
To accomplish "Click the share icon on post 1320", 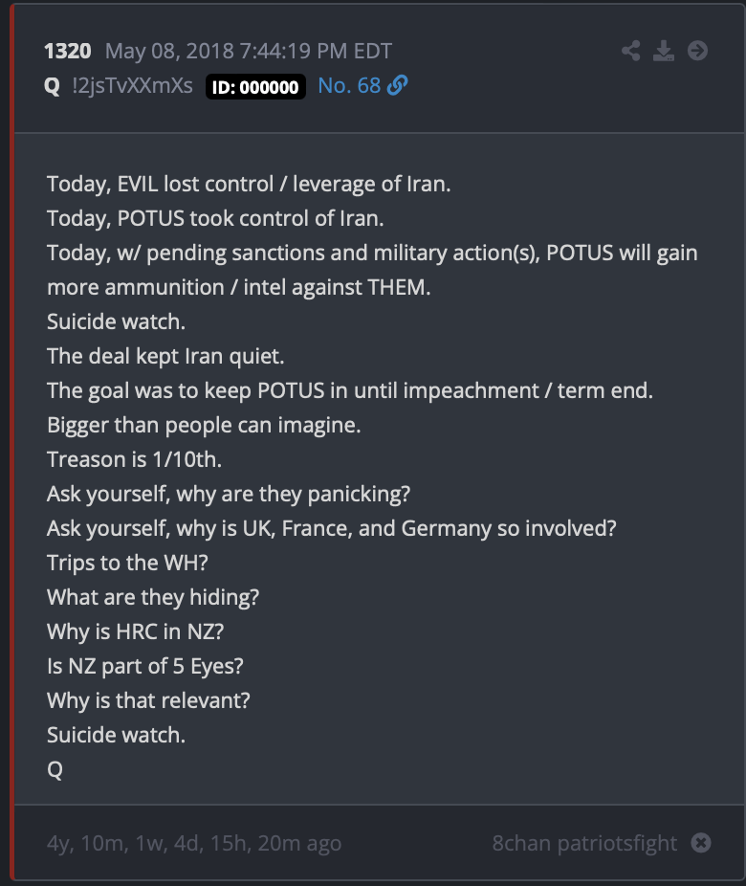I will click(x=631, y=51).
